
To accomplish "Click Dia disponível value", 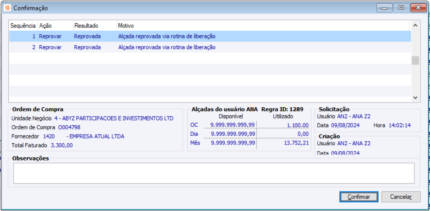I will (233, 134).
